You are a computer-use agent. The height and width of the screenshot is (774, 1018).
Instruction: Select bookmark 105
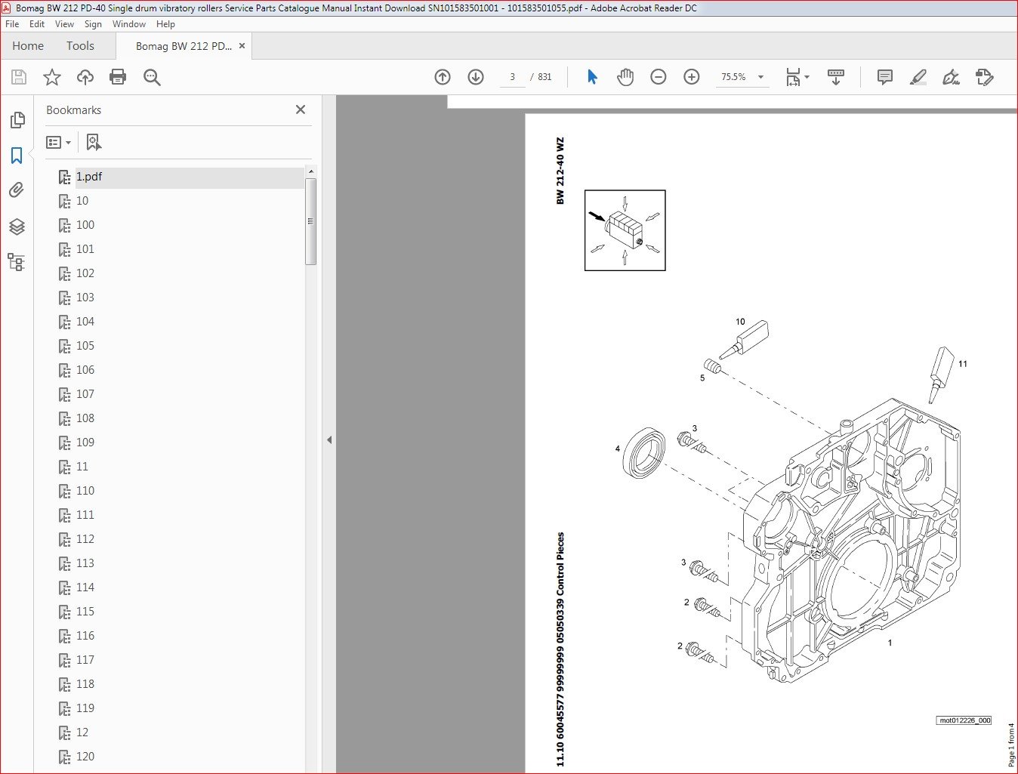coord(85,346)
